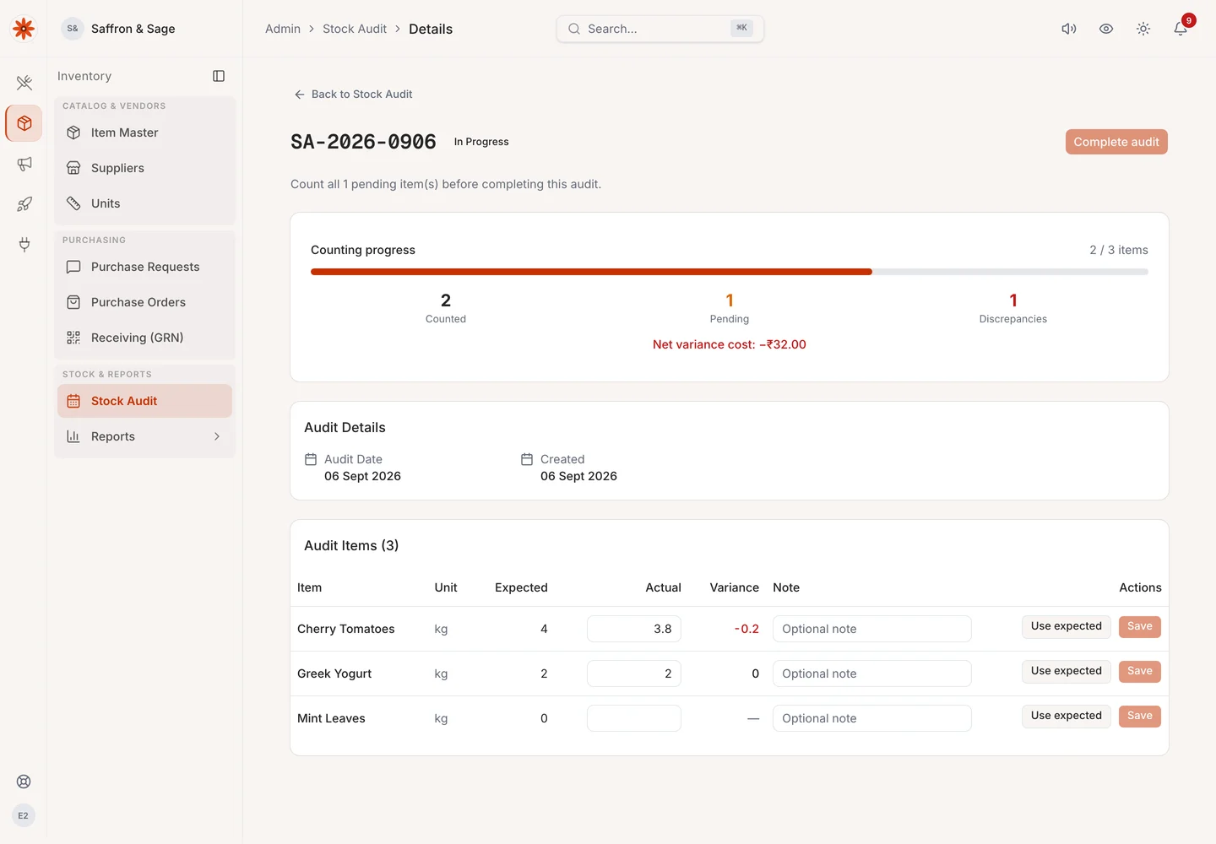Add a note for Mint Leaves

coord(872,718)
